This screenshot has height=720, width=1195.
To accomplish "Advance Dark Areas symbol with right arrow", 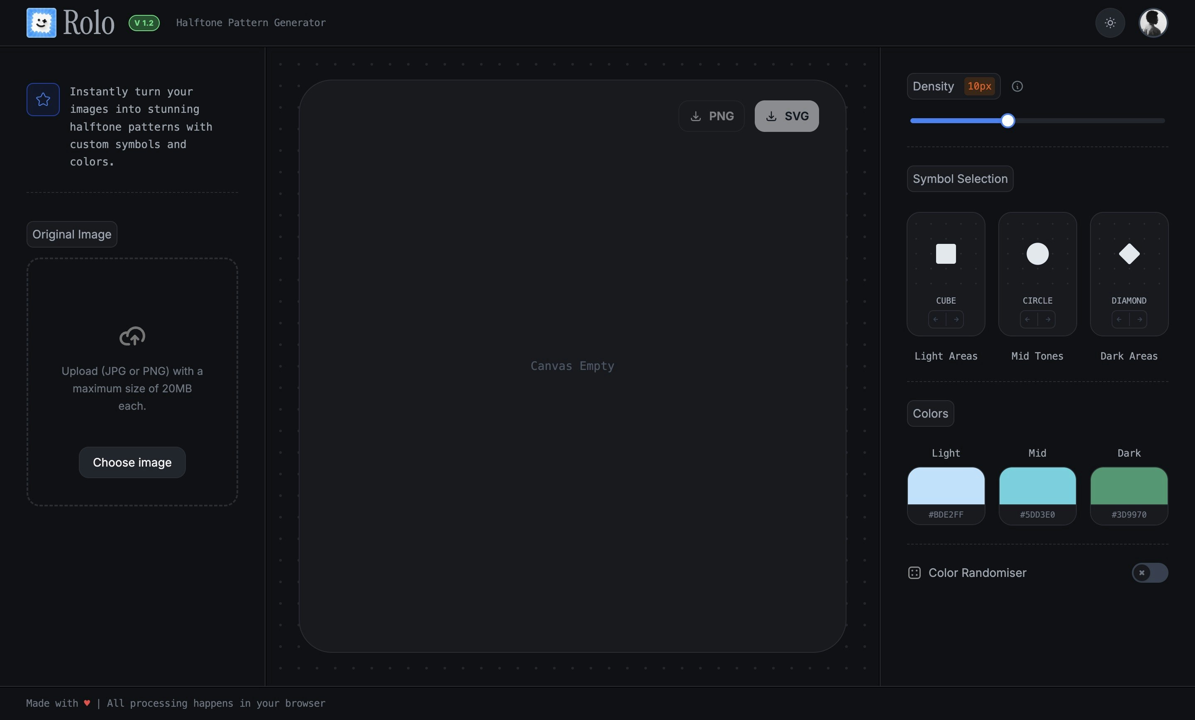I will [x=1139, y=319].
